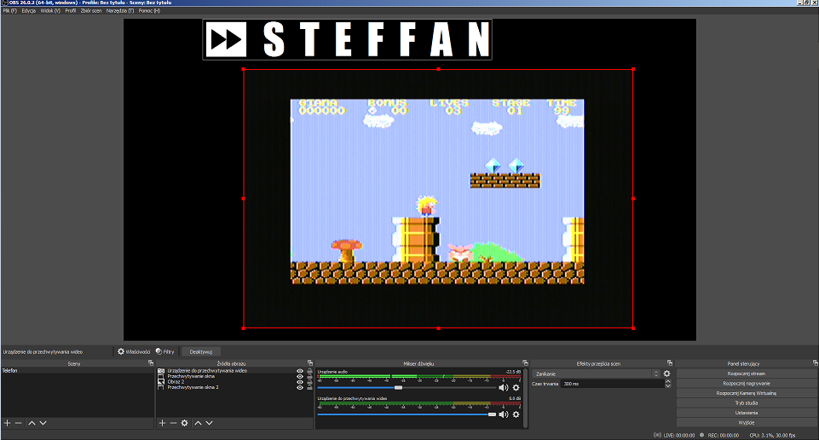This screenshot has width=819, height=440.
Task: Mute Urządzenie audio speaker icon
Action: pos(504,388)
